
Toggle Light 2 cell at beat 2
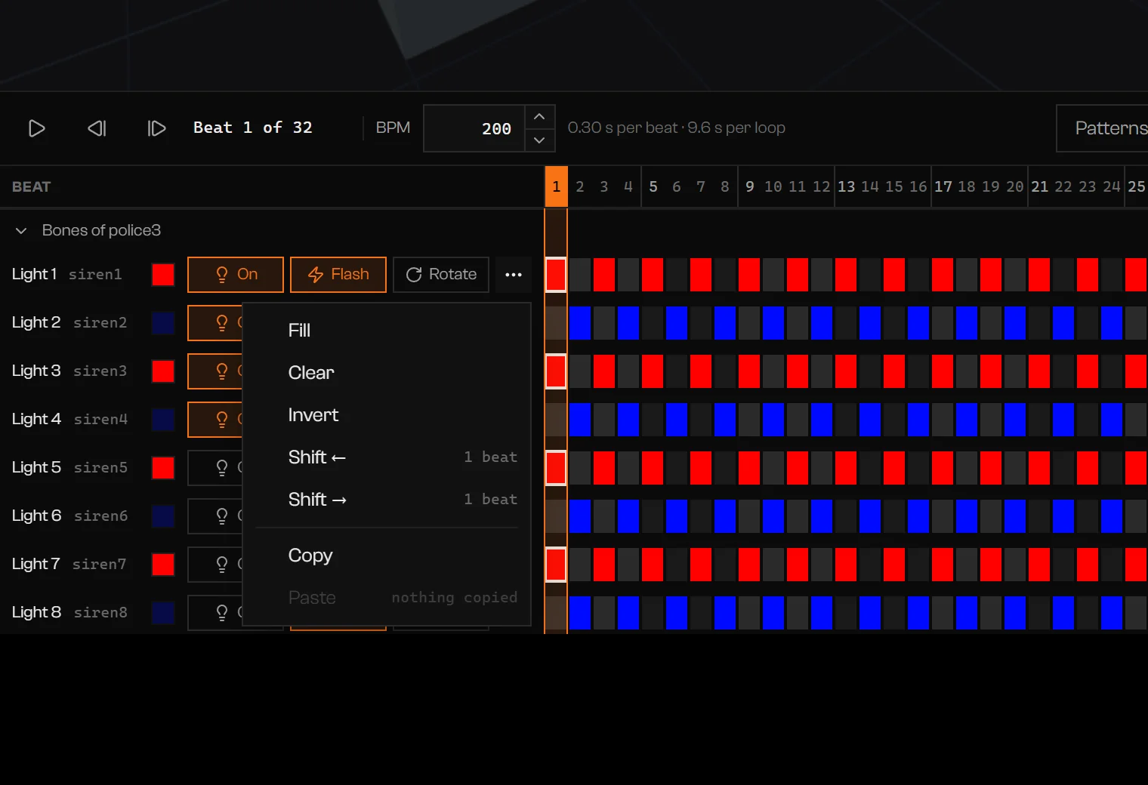coord(580,323)
